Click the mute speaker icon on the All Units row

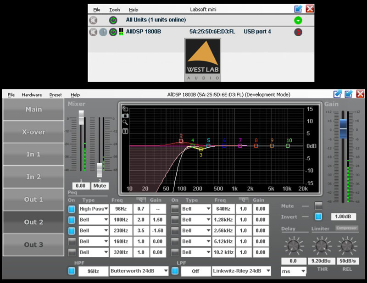[x=93, y=20]
